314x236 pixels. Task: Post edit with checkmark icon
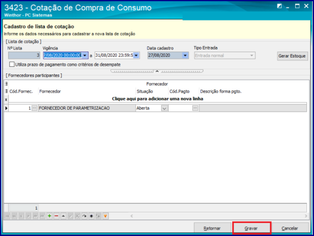[x=71, y=216]
